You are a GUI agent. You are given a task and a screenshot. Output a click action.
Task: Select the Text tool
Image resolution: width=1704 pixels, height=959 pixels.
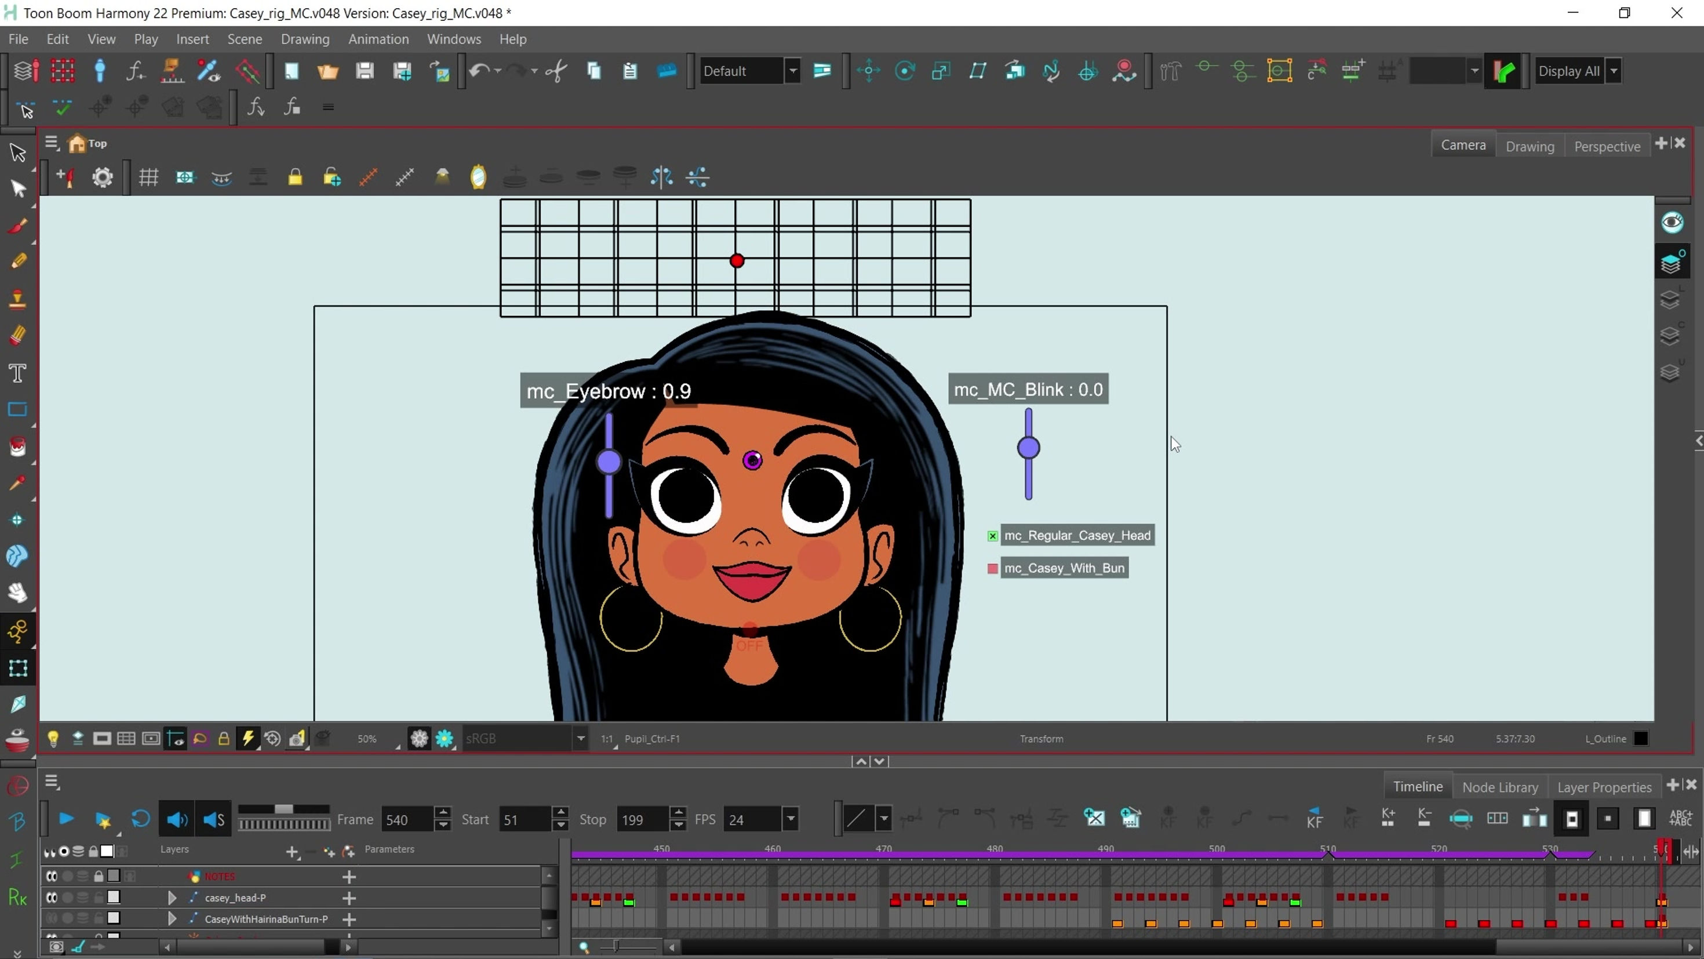tap(18, 373)
